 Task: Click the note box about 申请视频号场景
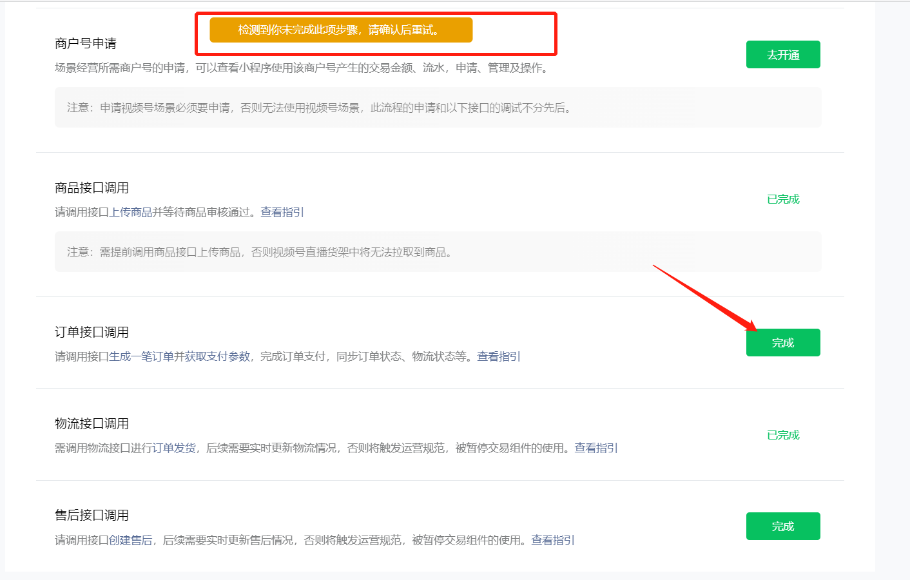(438, 108)
